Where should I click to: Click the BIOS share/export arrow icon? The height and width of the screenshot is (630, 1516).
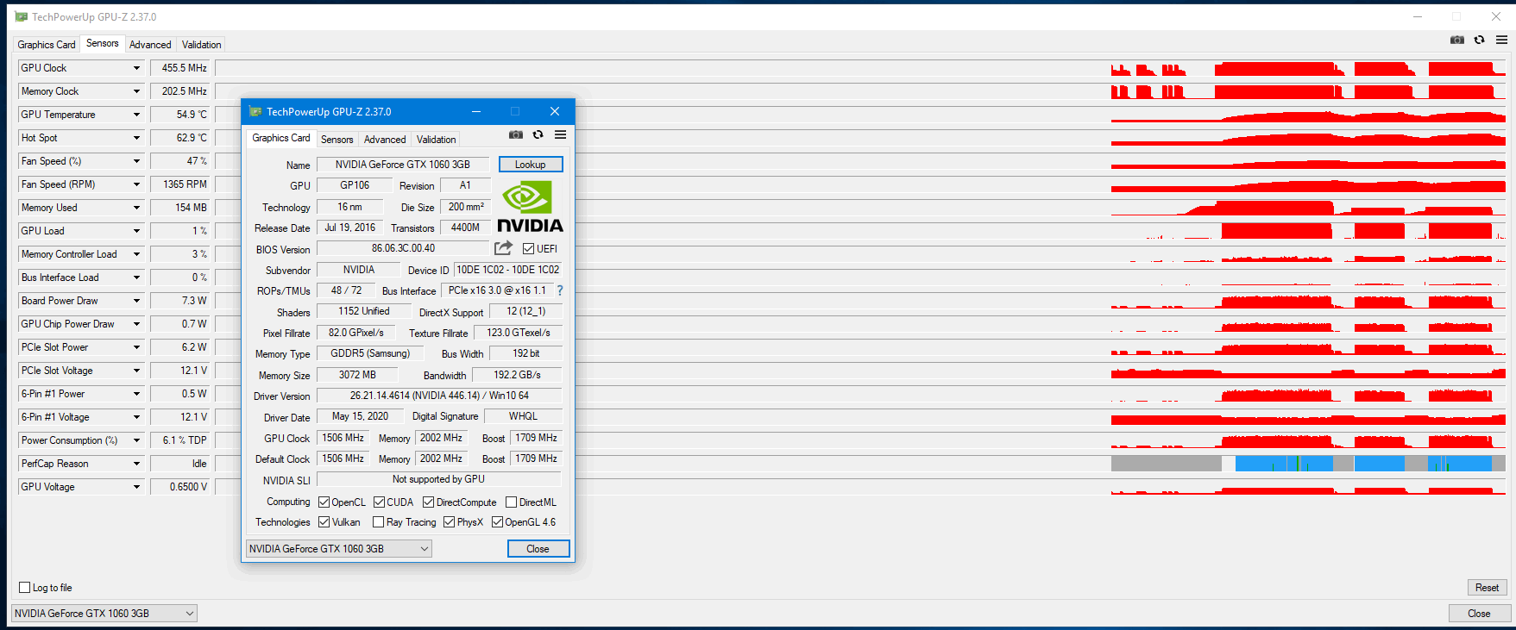pyautogui.click(x=503, y=248)
